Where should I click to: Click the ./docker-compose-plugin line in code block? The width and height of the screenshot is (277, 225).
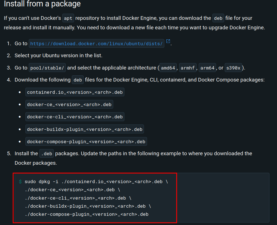click(x=87, y=214)
